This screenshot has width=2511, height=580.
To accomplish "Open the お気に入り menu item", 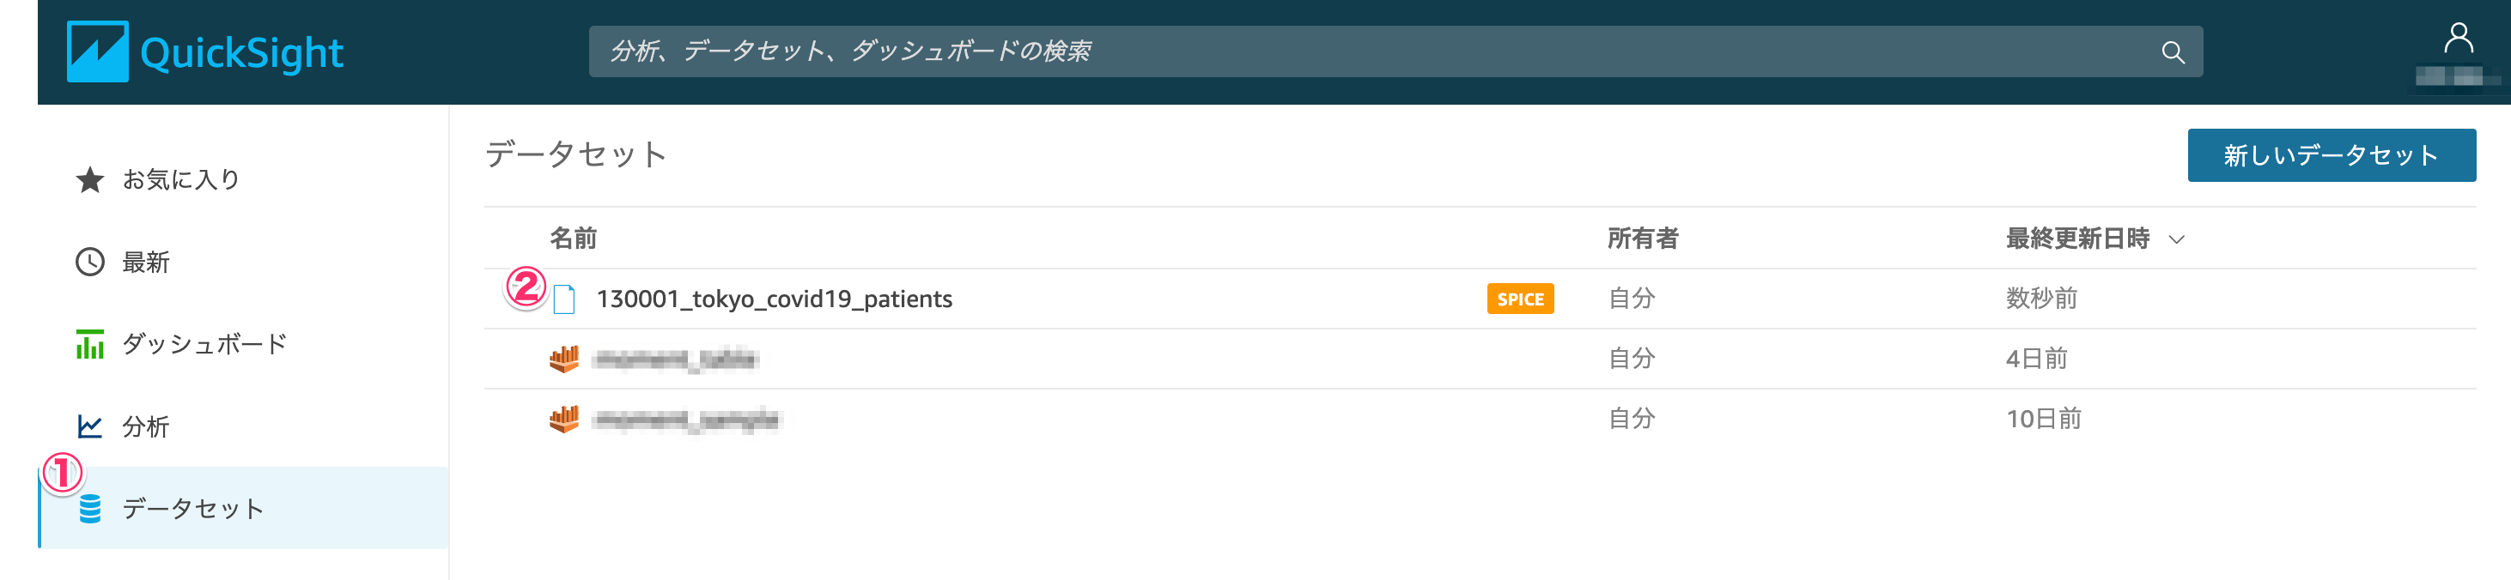I will tap(181, 180).
